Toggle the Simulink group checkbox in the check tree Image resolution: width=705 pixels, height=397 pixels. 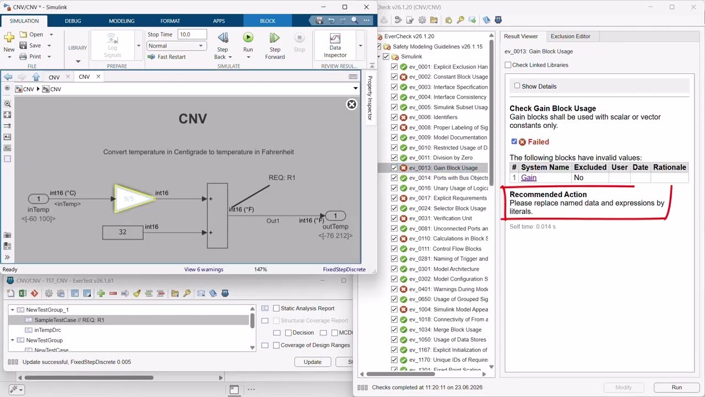click(386, 56)
